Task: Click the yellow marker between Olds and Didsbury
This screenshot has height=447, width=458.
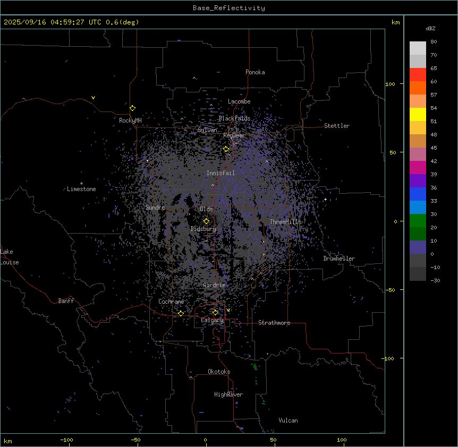Action: coord(206,221)
